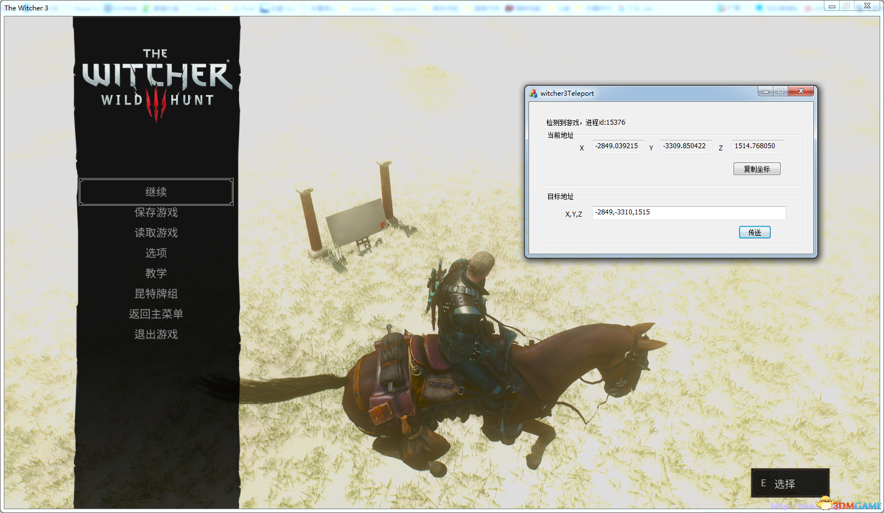Click the 检测到游戏 process id text
Image resolution: width=884 pixels, height=513 pixels.
point(585,123)
